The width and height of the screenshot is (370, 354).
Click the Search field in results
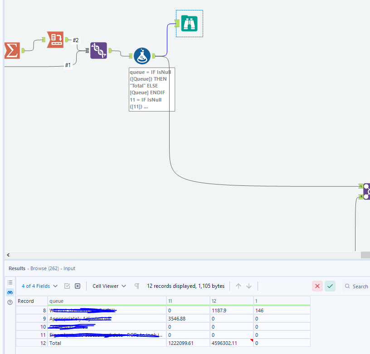pyautogui.click(x=357, y=286)
